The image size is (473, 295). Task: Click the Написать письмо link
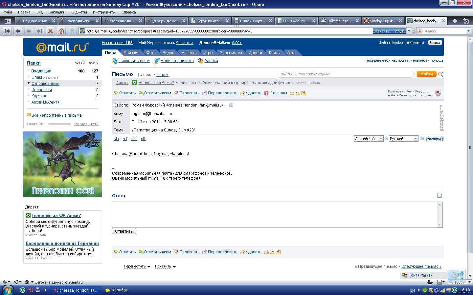177,61
